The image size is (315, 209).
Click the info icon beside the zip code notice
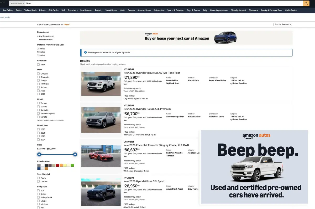pos(85,52)
